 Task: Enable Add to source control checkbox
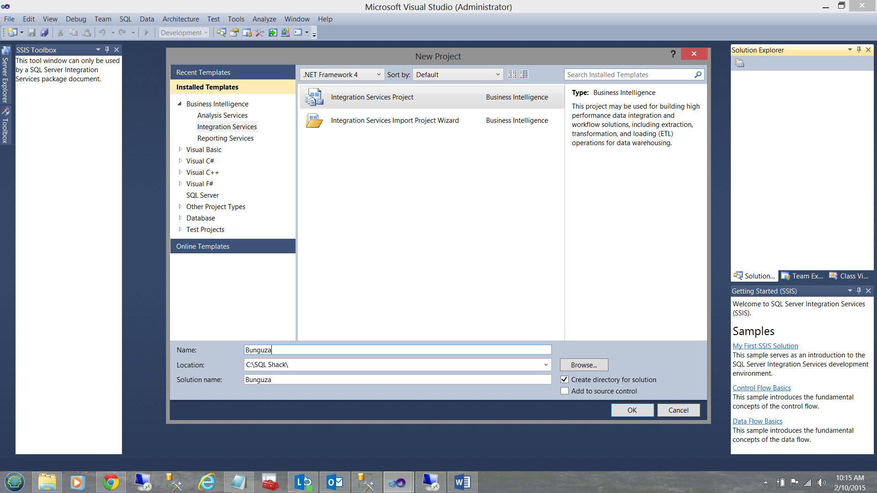565,391
